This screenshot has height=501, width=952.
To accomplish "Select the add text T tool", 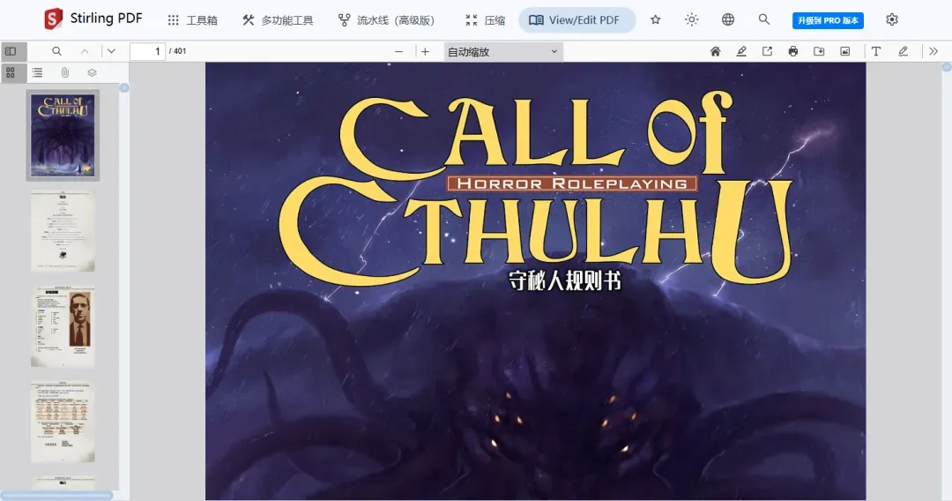I will point(876,52).
